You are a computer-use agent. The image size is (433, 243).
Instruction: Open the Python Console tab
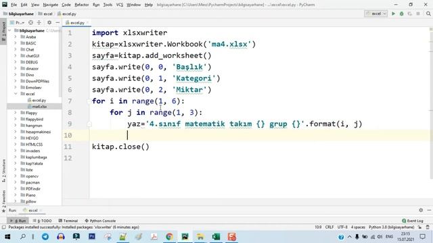pos(100,221)
